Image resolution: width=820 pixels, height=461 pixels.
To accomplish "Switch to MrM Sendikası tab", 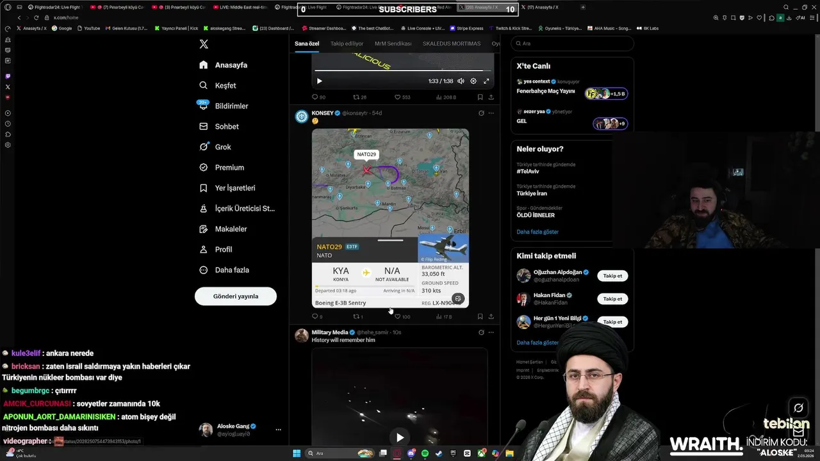I will (393, 44).
